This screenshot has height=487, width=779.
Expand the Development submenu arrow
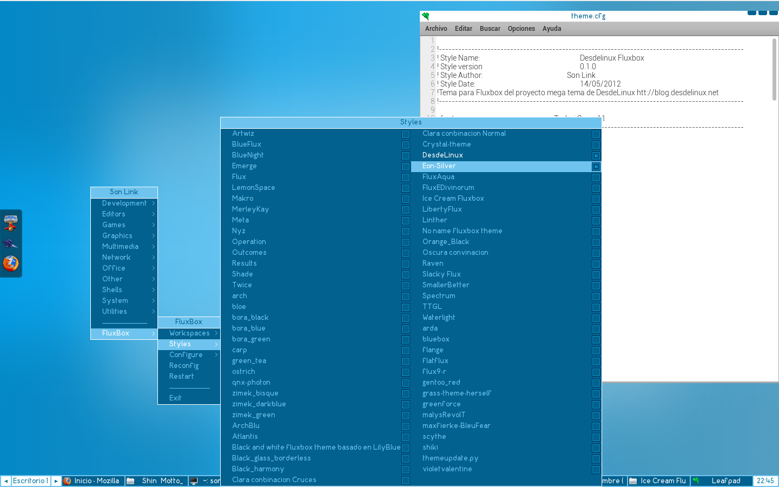point(154,203)
